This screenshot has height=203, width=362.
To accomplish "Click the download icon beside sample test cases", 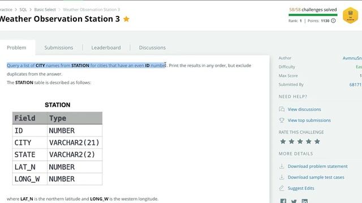I will click(x=282, y=177).
